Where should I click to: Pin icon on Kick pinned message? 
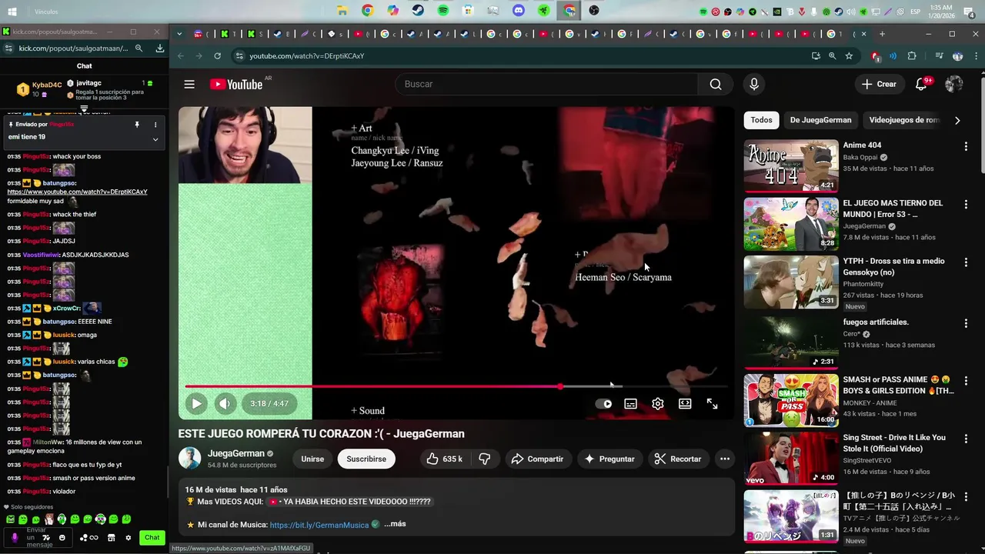point(137,125)
